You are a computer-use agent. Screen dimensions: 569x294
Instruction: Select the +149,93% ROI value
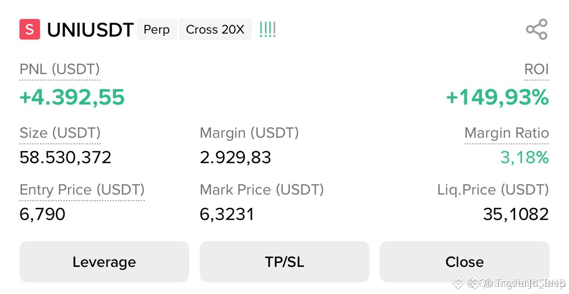(x=497, y=97)
